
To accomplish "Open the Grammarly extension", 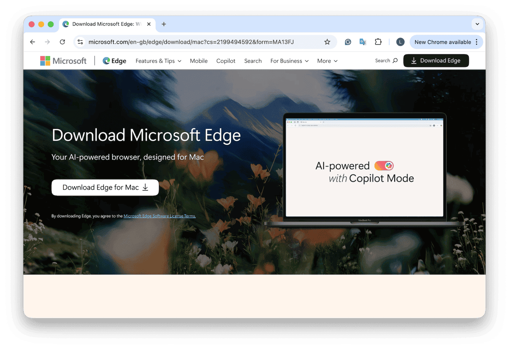I will (348, 42).
